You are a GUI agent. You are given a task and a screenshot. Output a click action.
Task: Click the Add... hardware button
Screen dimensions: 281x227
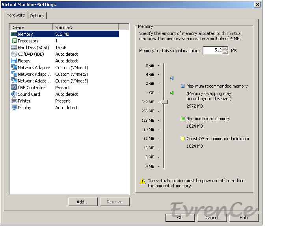[x=83, y=202]
